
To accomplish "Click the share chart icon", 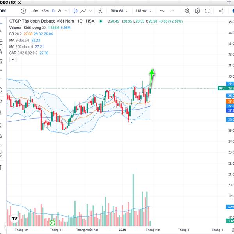I will pos(221,11).
